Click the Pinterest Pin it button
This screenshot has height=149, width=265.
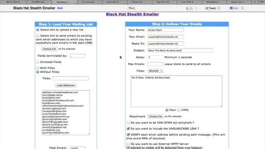click(x=132, y=8)
